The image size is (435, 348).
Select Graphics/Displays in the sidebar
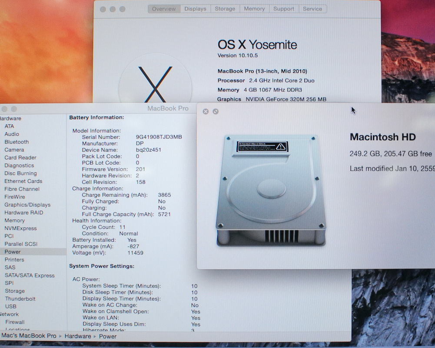point(27,205)
